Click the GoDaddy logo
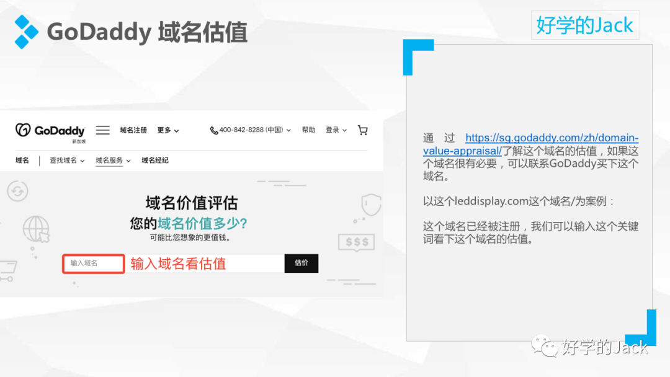The image size is (670, 377). click(50, 130)
